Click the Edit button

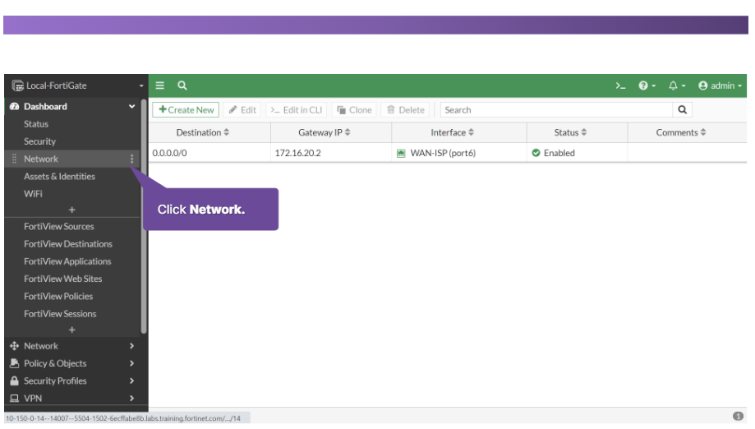[x=242, y=110]
